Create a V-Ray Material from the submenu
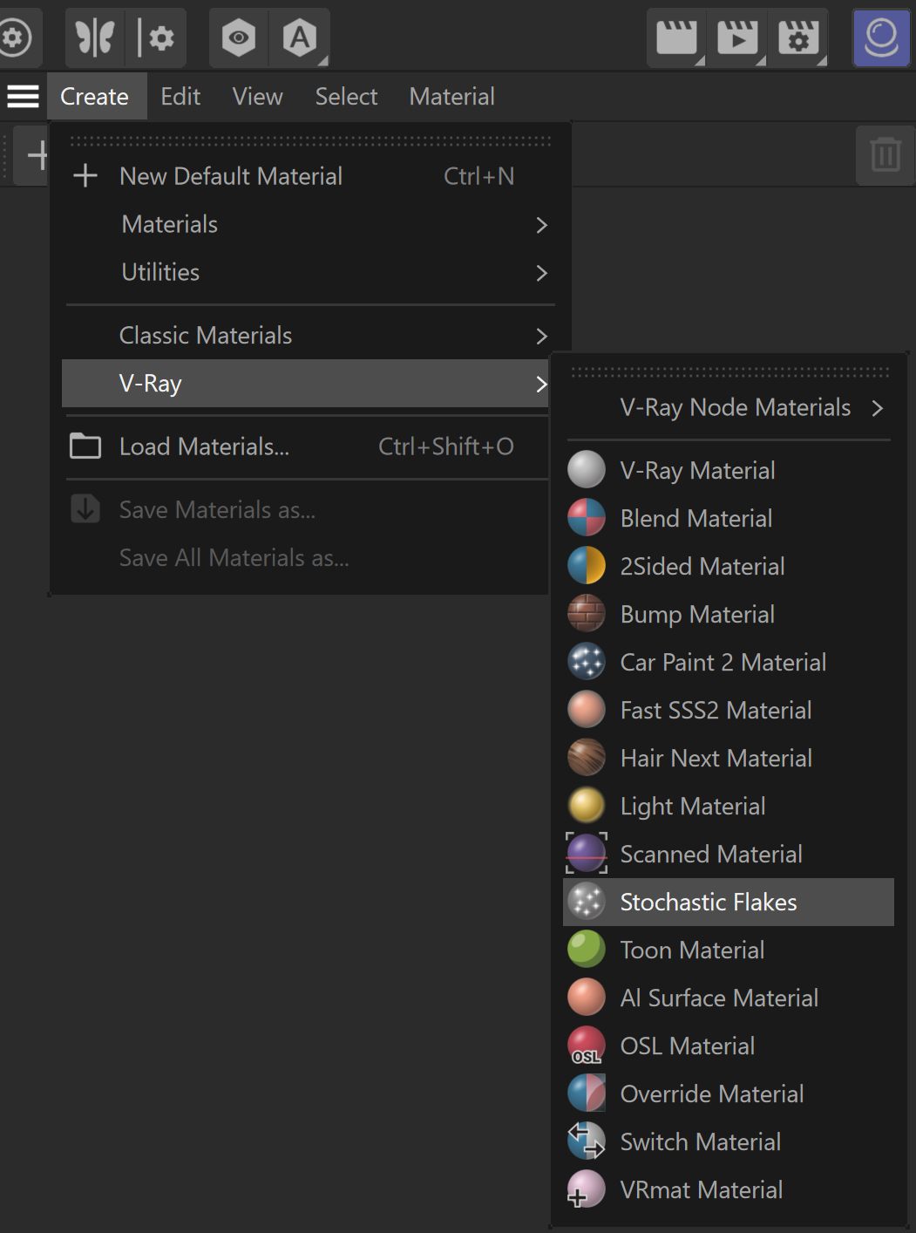 (x=729, y=471)
